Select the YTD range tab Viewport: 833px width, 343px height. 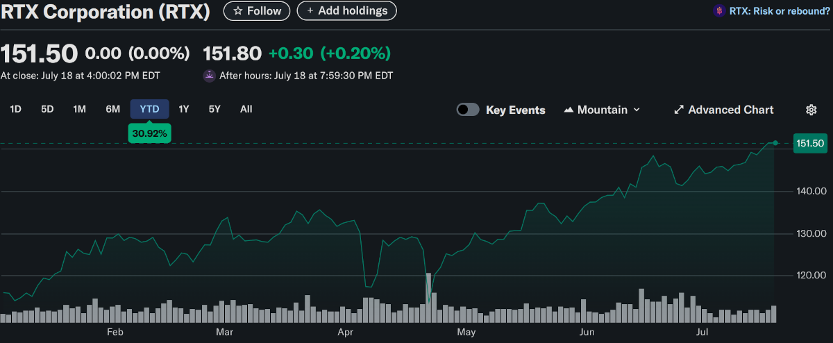(x=149, y=109)
